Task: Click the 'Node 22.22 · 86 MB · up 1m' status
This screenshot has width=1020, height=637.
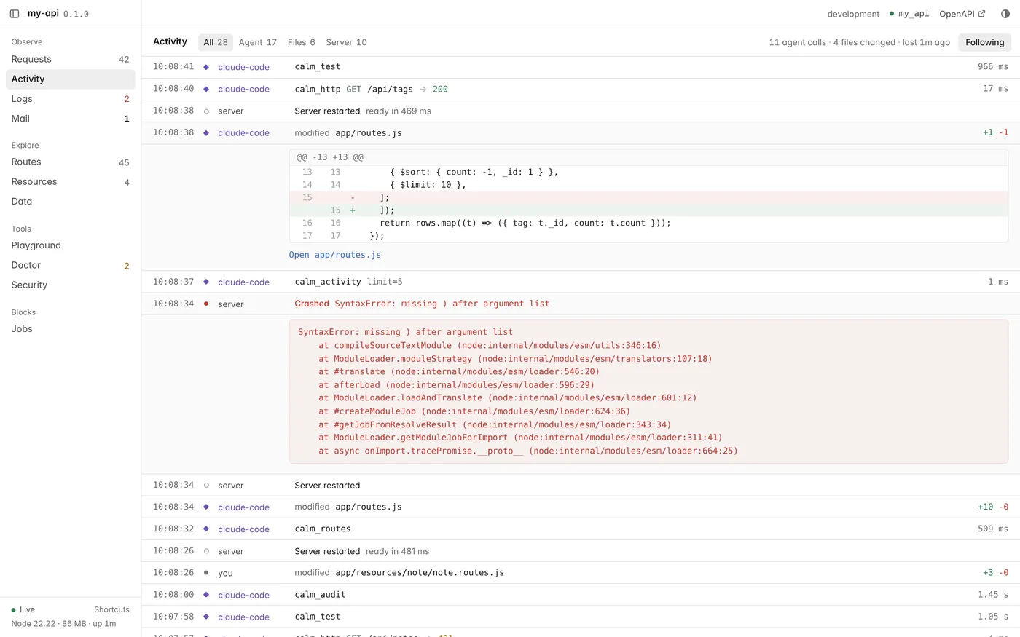Action: [x=63, y=623]
